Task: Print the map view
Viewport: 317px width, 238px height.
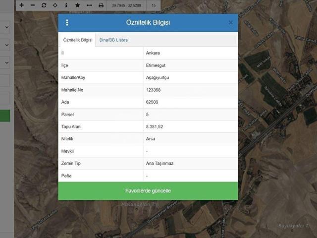Action: click(101, 5)
